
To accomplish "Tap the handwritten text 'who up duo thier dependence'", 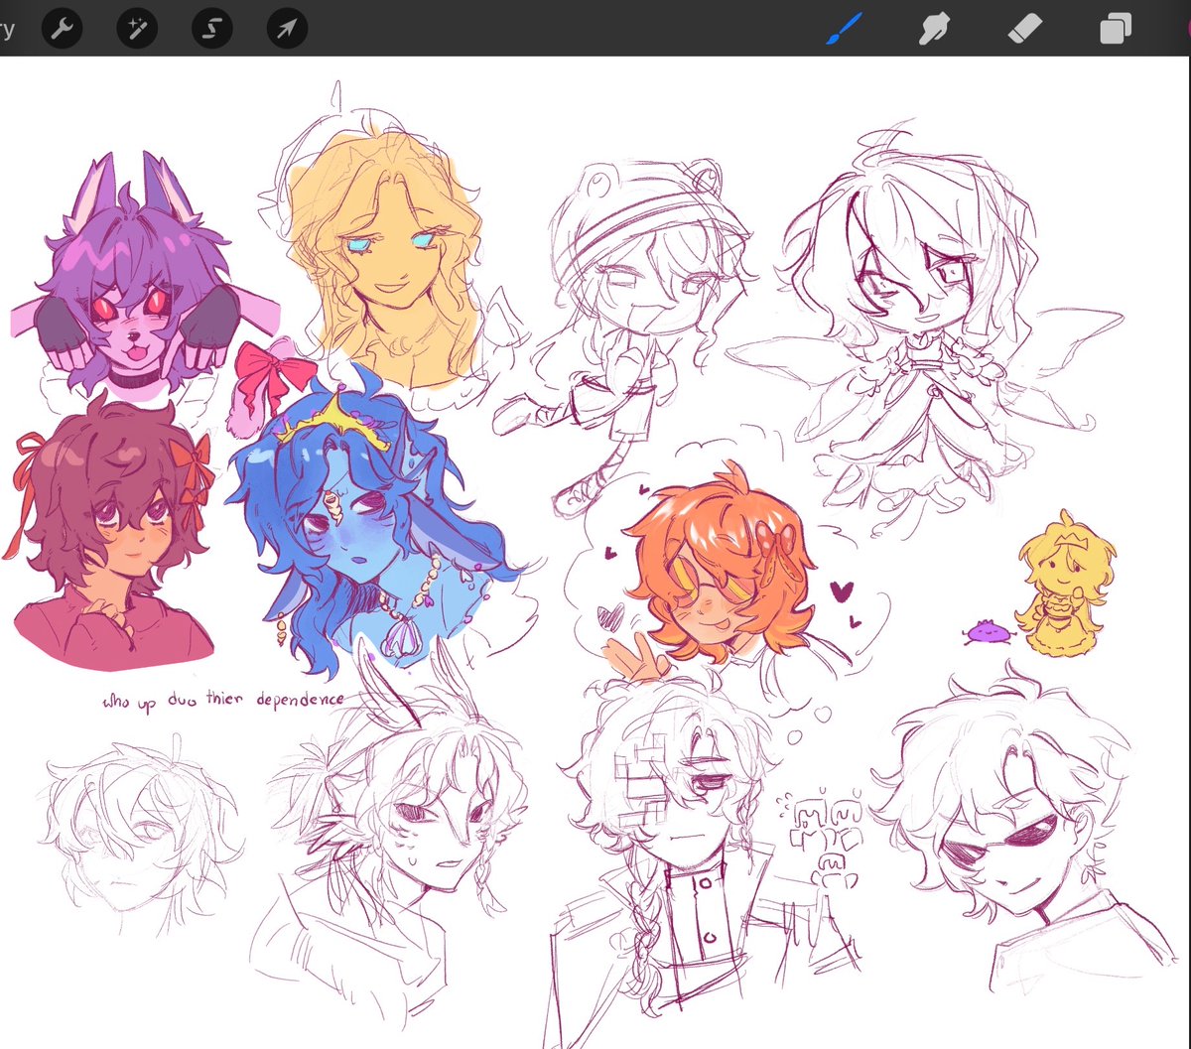I will click(224, 700).
